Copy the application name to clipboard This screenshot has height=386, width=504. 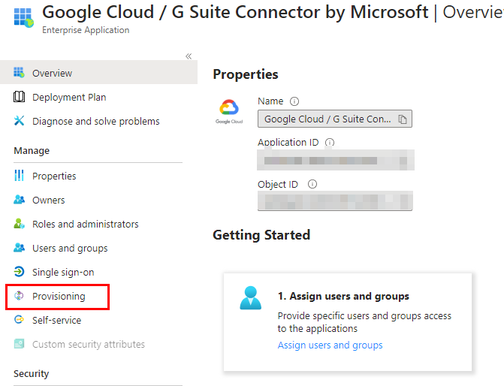[403, 119]
